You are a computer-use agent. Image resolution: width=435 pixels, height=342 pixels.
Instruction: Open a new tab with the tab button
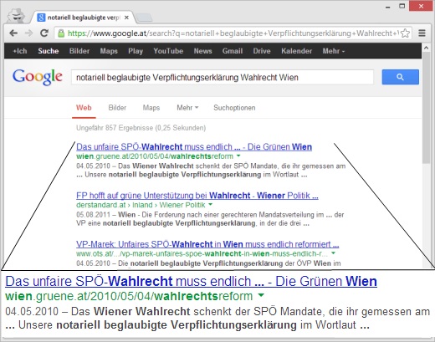(144, 18)
